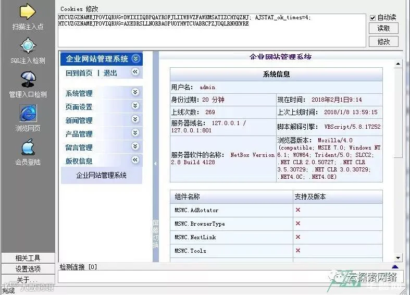Click the 上次上线时间 value 2018/1/8 13:59:15
410x295 pixels.
(x=351, y=112)
